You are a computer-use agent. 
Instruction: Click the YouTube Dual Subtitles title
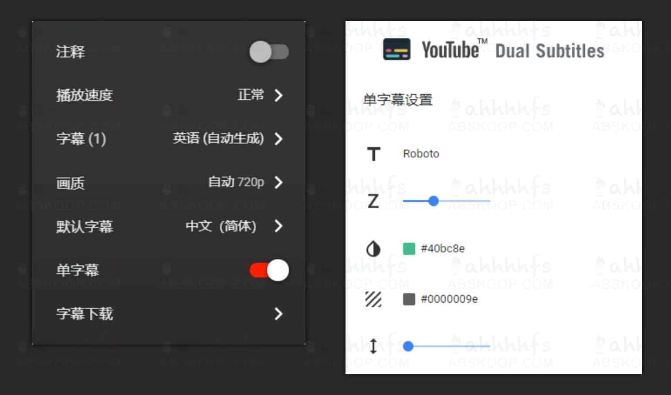click(513, 50)
